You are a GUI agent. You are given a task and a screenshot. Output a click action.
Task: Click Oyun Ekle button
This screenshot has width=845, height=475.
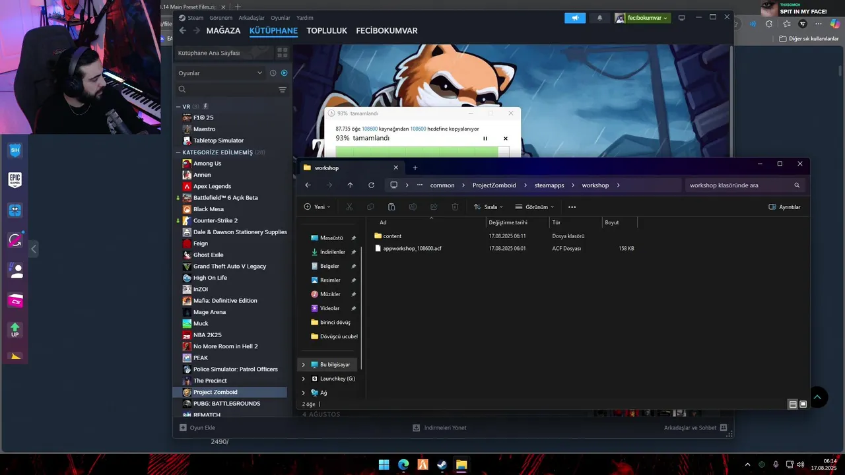coord(197,427)
